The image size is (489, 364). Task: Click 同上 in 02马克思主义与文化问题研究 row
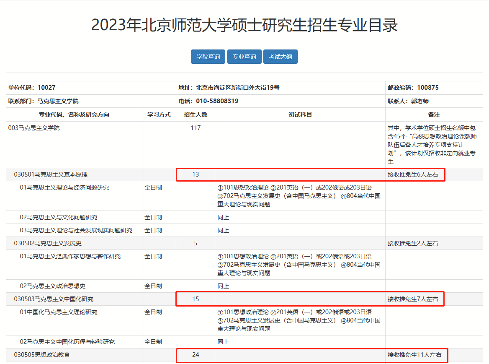223,217
